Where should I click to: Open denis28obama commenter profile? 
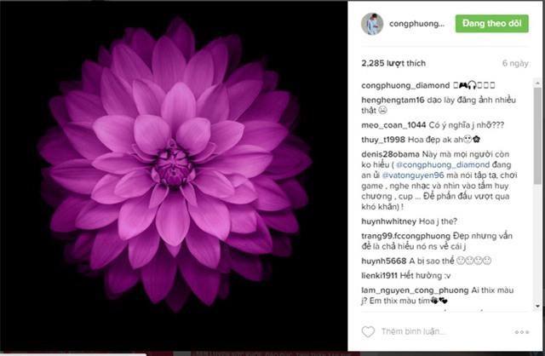[x=390, y=154]
